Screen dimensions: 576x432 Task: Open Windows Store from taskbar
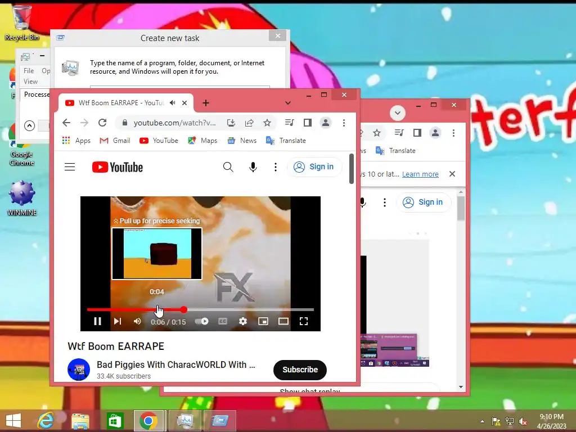coord(115,421)
